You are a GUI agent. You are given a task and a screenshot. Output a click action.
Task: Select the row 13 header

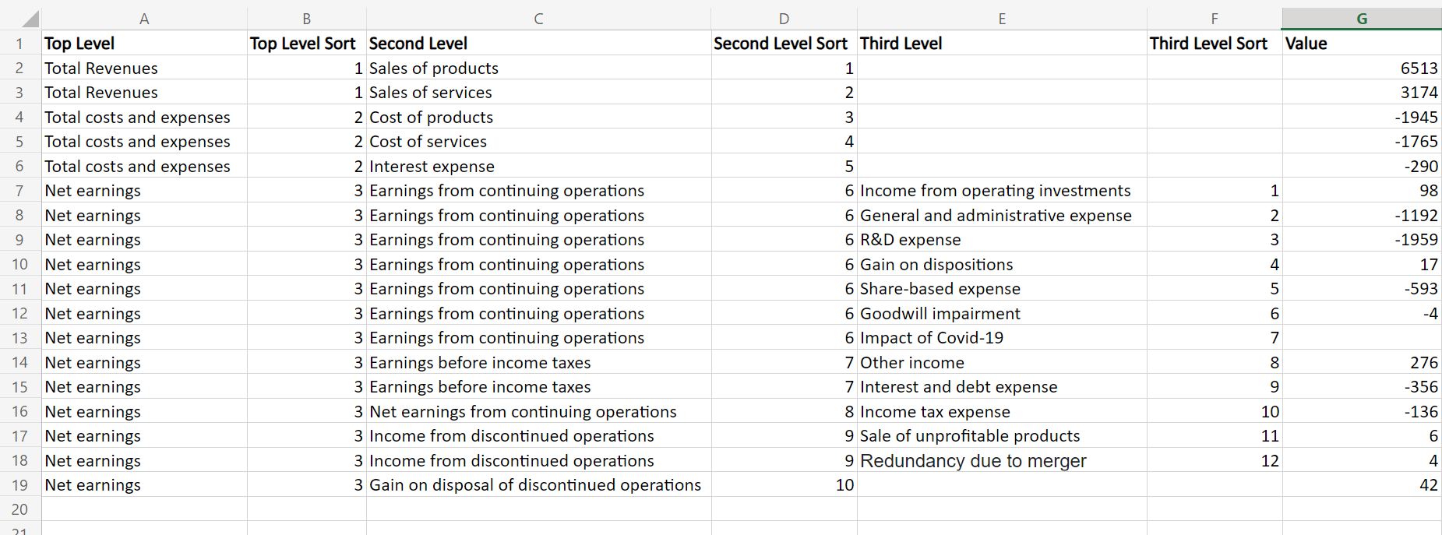tap(19, 338)
